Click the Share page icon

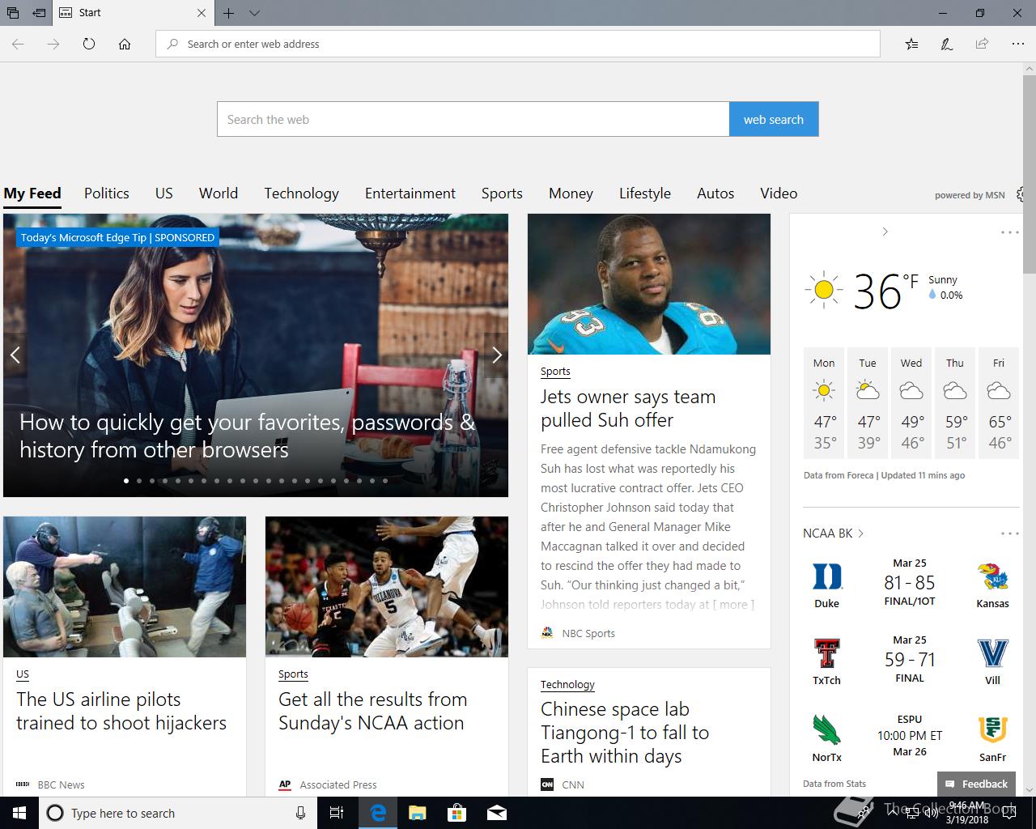[982, 44]
